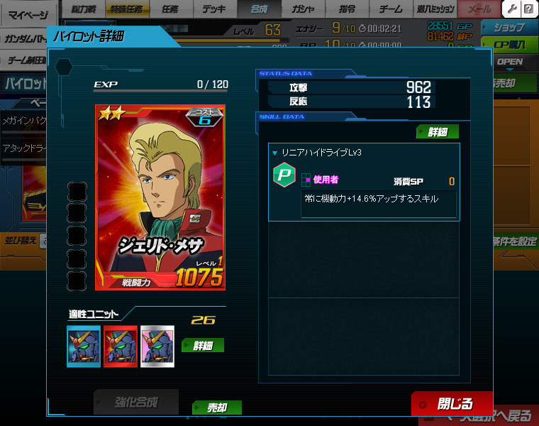
Task: Select the red-framed compatible unit thumbnail
Action: tap(121, 346)
